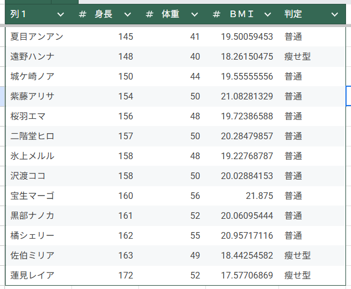
Task: Expand the 身長 column header dropdown
Action: [x=127, y=14]
